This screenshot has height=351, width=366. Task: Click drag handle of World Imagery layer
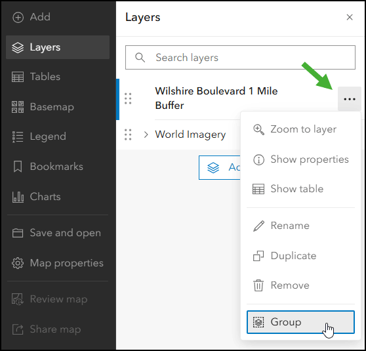point(128,134)
